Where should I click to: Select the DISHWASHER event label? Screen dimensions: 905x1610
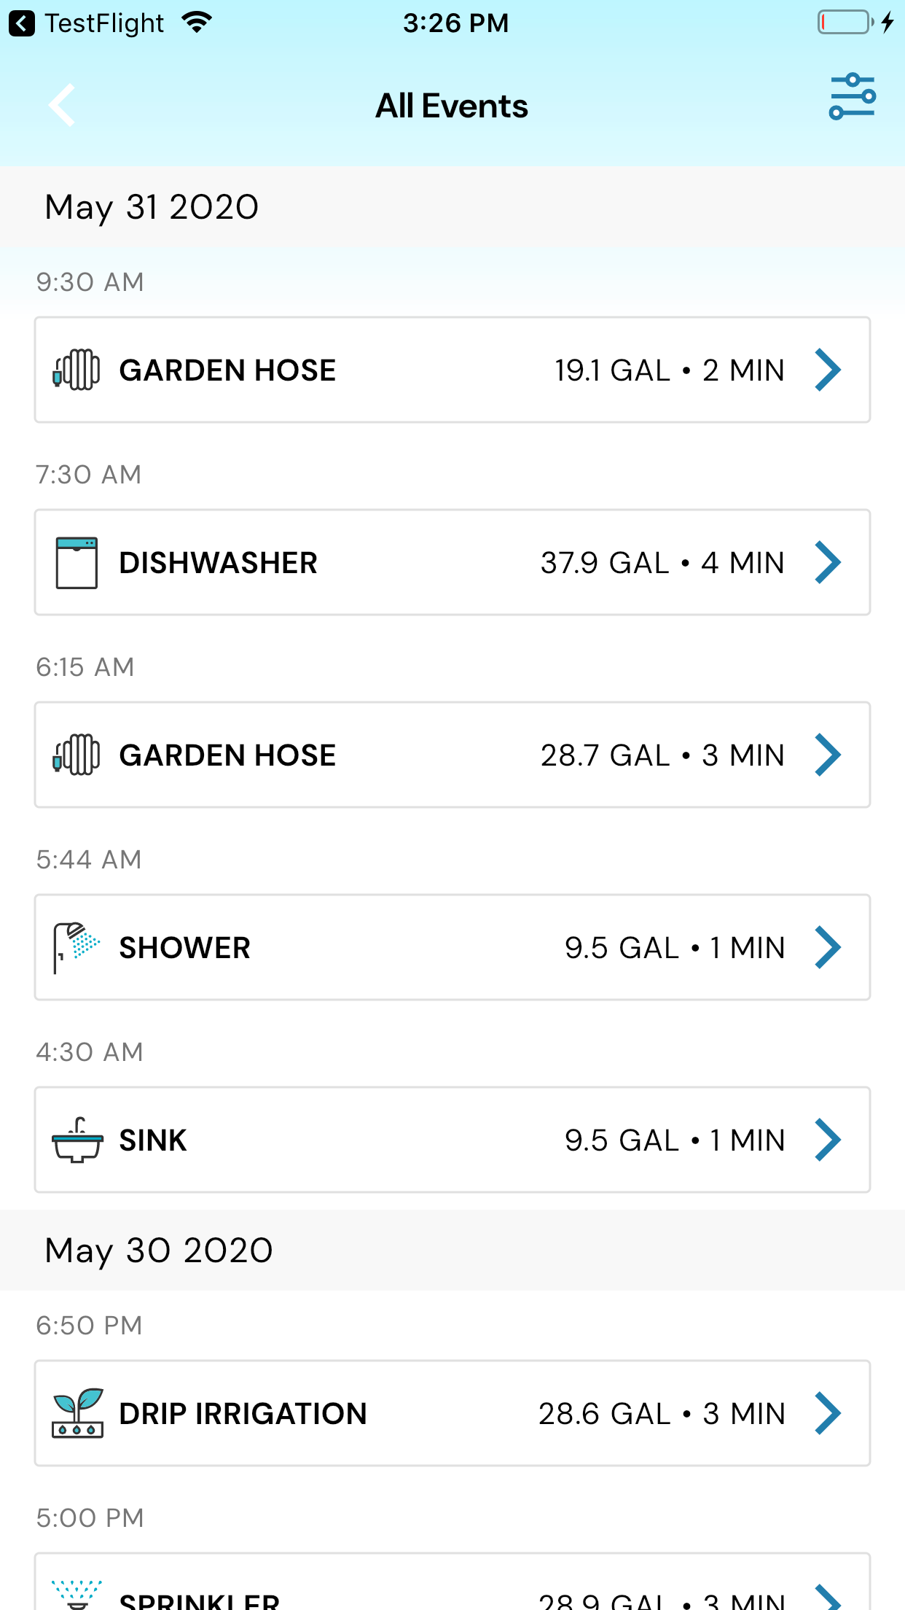tap(218, 563)
